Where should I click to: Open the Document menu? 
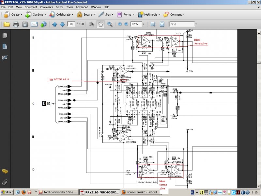coord(31,7)
